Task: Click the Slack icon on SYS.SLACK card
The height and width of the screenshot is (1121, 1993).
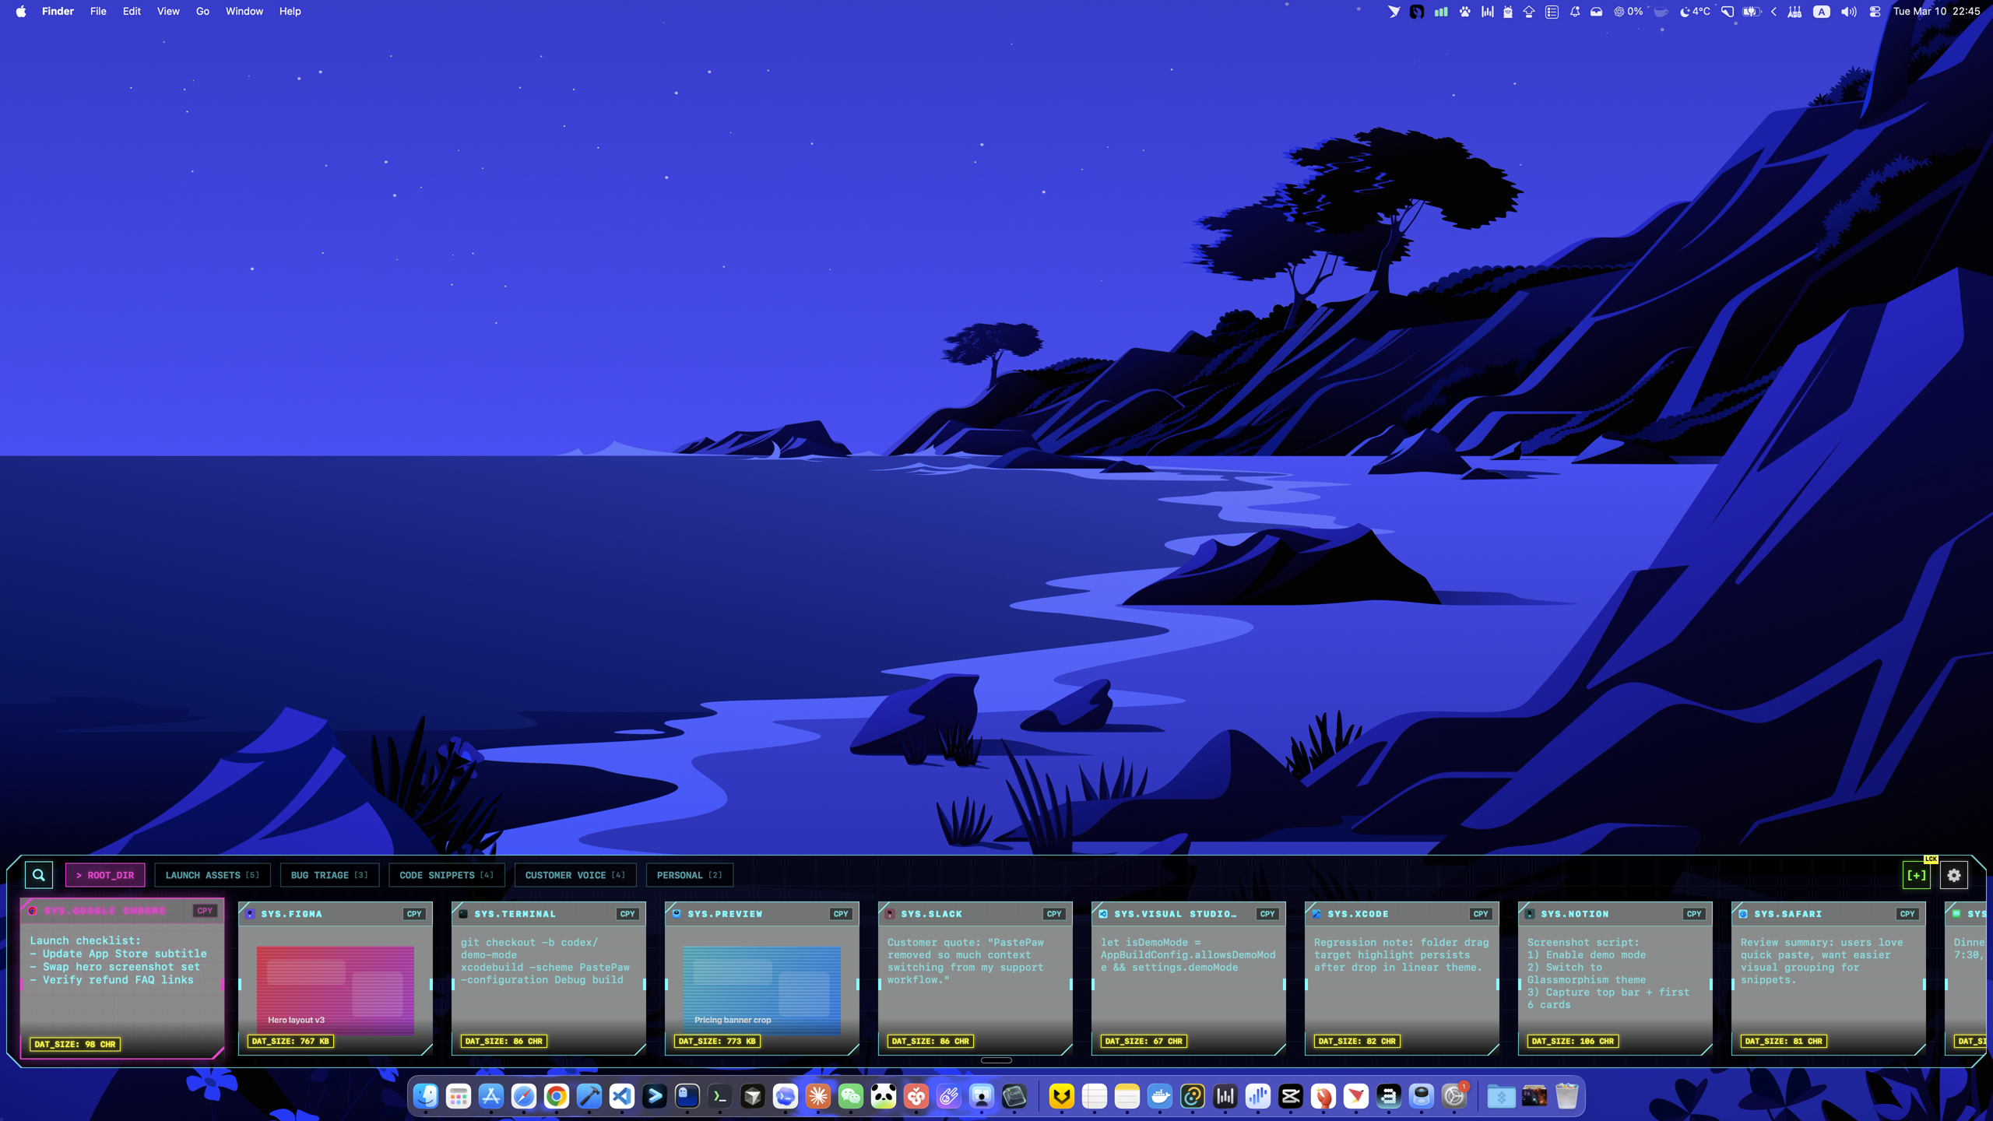Action: (890, 913)
